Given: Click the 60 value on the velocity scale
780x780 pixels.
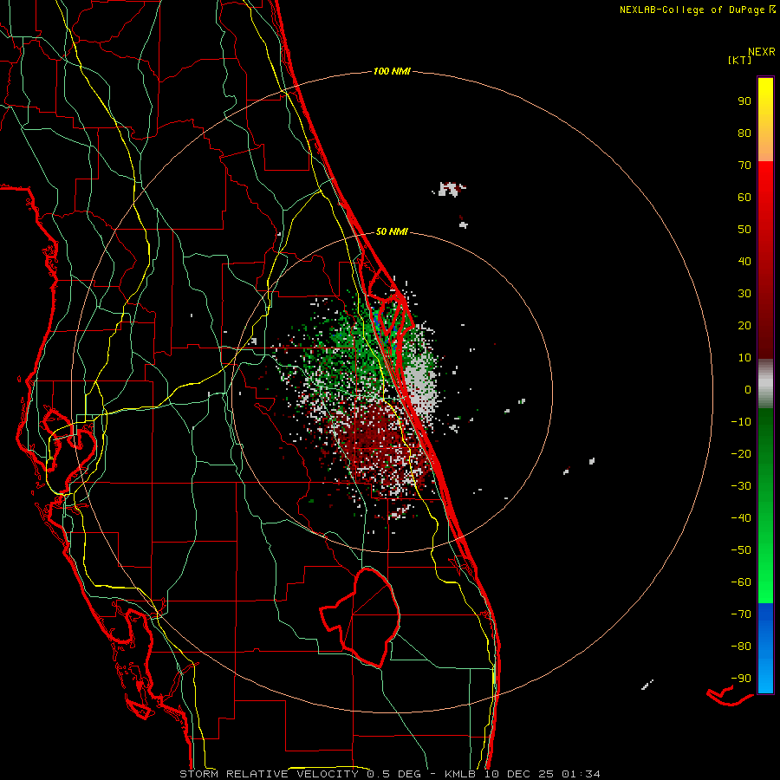Looking at the screenshot, I should (744, 197).
